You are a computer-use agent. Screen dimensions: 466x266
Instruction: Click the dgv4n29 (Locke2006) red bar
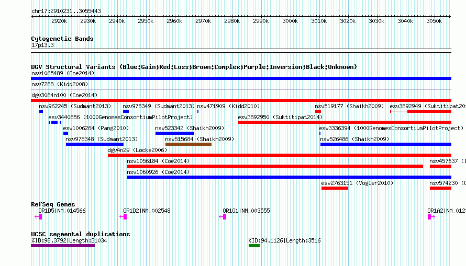(x=280, y=155)
